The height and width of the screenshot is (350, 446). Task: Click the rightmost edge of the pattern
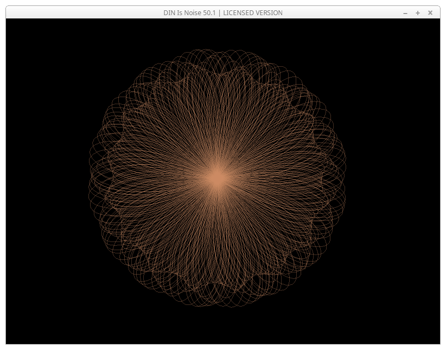pos(343,179)
